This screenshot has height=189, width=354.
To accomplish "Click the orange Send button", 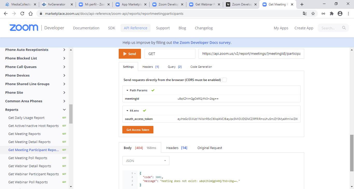I will point(130,54).
